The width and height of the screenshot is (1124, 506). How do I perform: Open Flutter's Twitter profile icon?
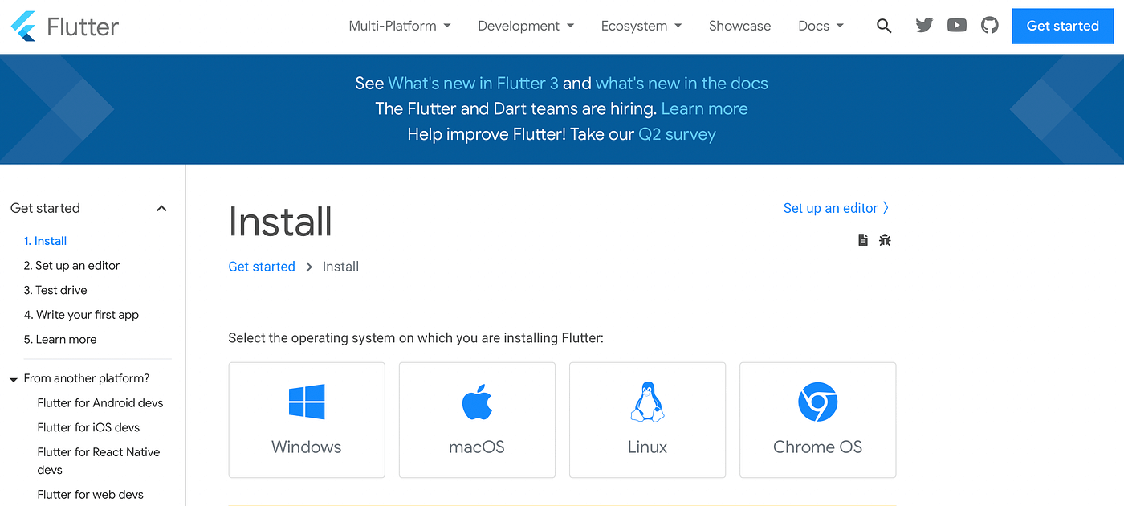(924, 25)
